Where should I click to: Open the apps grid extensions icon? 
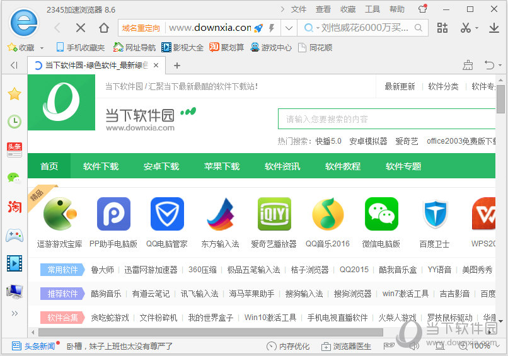click(x=442, y=28)
